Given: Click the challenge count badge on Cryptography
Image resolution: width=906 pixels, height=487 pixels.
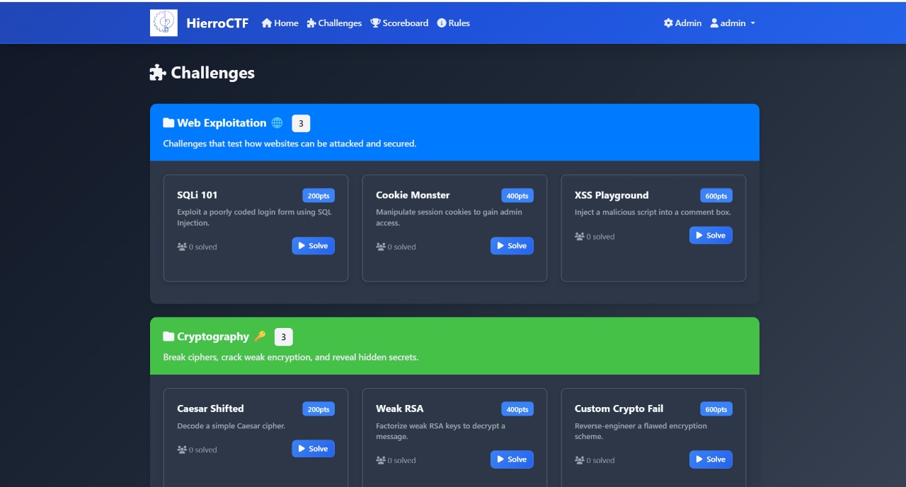Looking at the screenshot, I should pos(283,336).
